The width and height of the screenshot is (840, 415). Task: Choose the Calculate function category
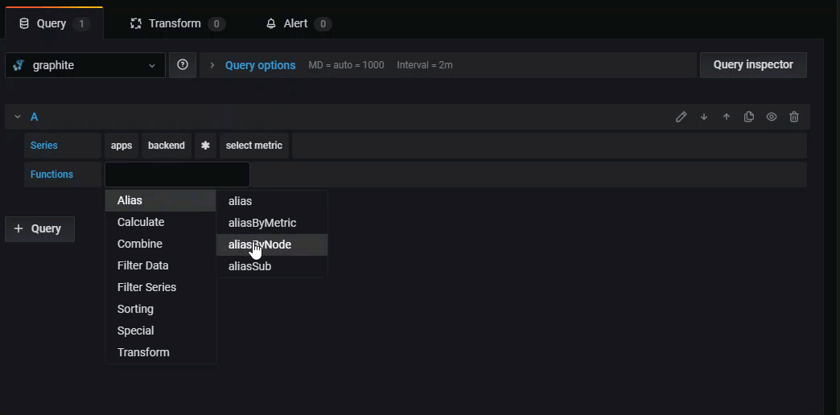tap(141, 222)
